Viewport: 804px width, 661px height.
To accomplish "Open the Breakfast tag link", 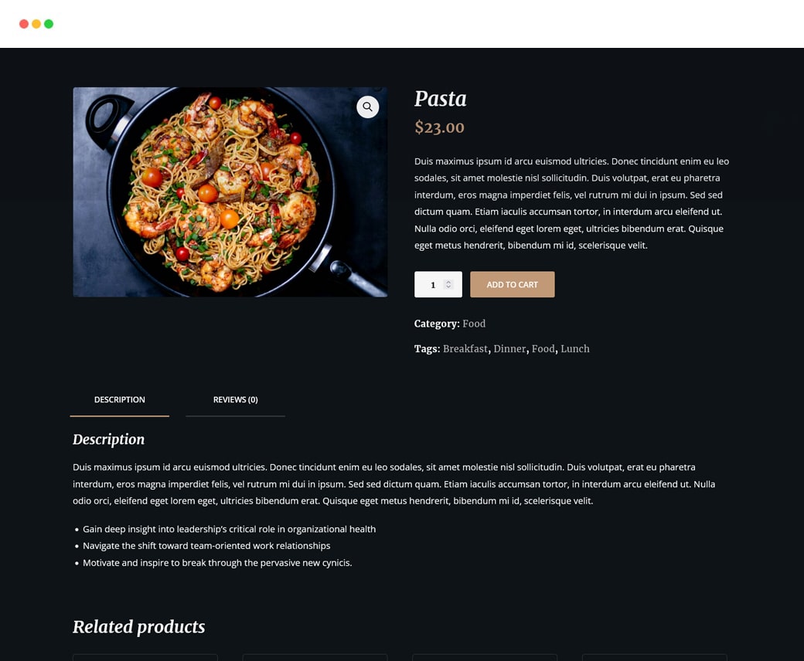I will click(x=465, y=349).
